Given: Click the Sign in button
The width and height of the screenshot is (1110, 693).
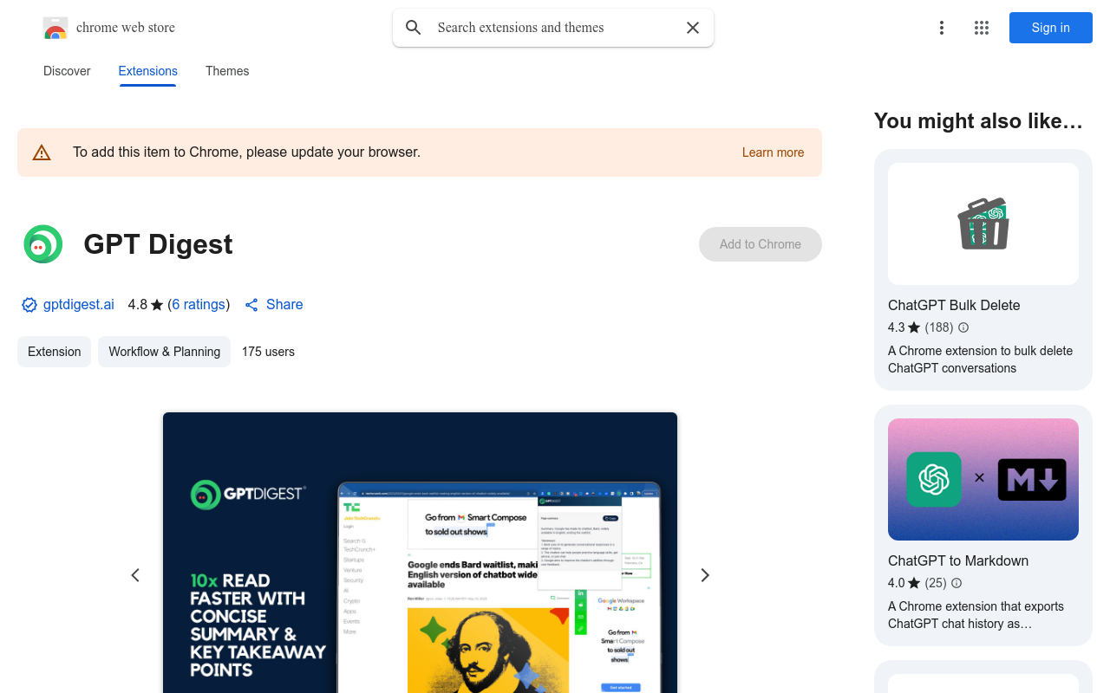Looking at the screenshot, I should pyautogui.click(x=1051, y=28).
